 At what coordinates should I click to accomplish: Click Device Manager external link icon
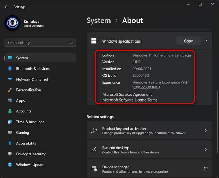(x=206, y=169)
